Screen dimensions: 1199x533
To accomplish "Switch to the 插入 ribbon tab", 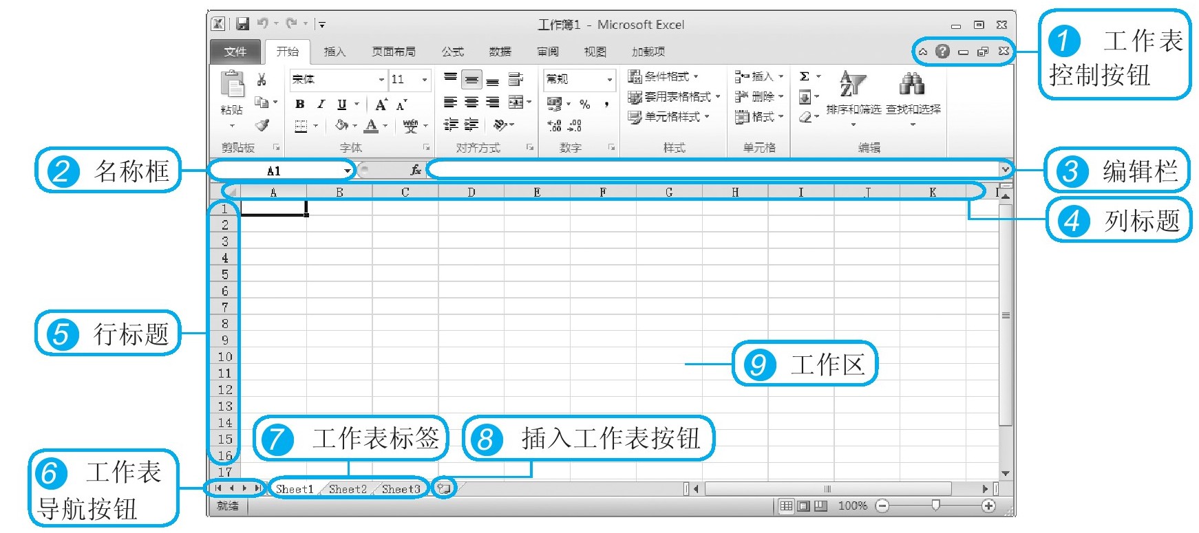I will click(x=335, y=52).
